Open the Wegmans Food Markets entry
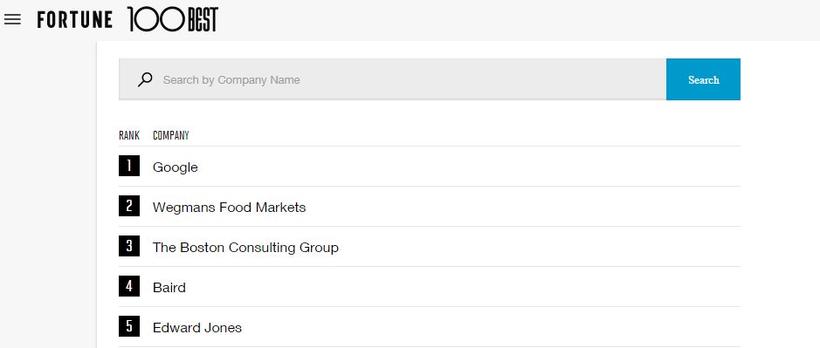The height and width of the screenshot is (348, 820). (x=229, y=208)
